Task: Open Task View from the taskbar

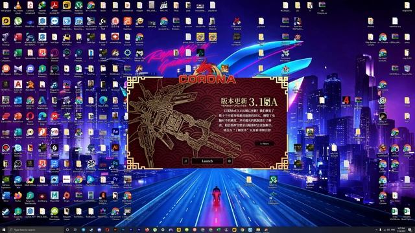Action: [75, 230]
